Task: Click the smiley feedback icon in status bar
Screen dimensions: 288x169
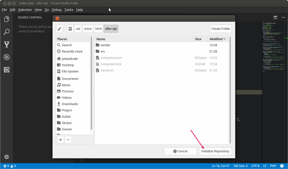Action: 282,166
